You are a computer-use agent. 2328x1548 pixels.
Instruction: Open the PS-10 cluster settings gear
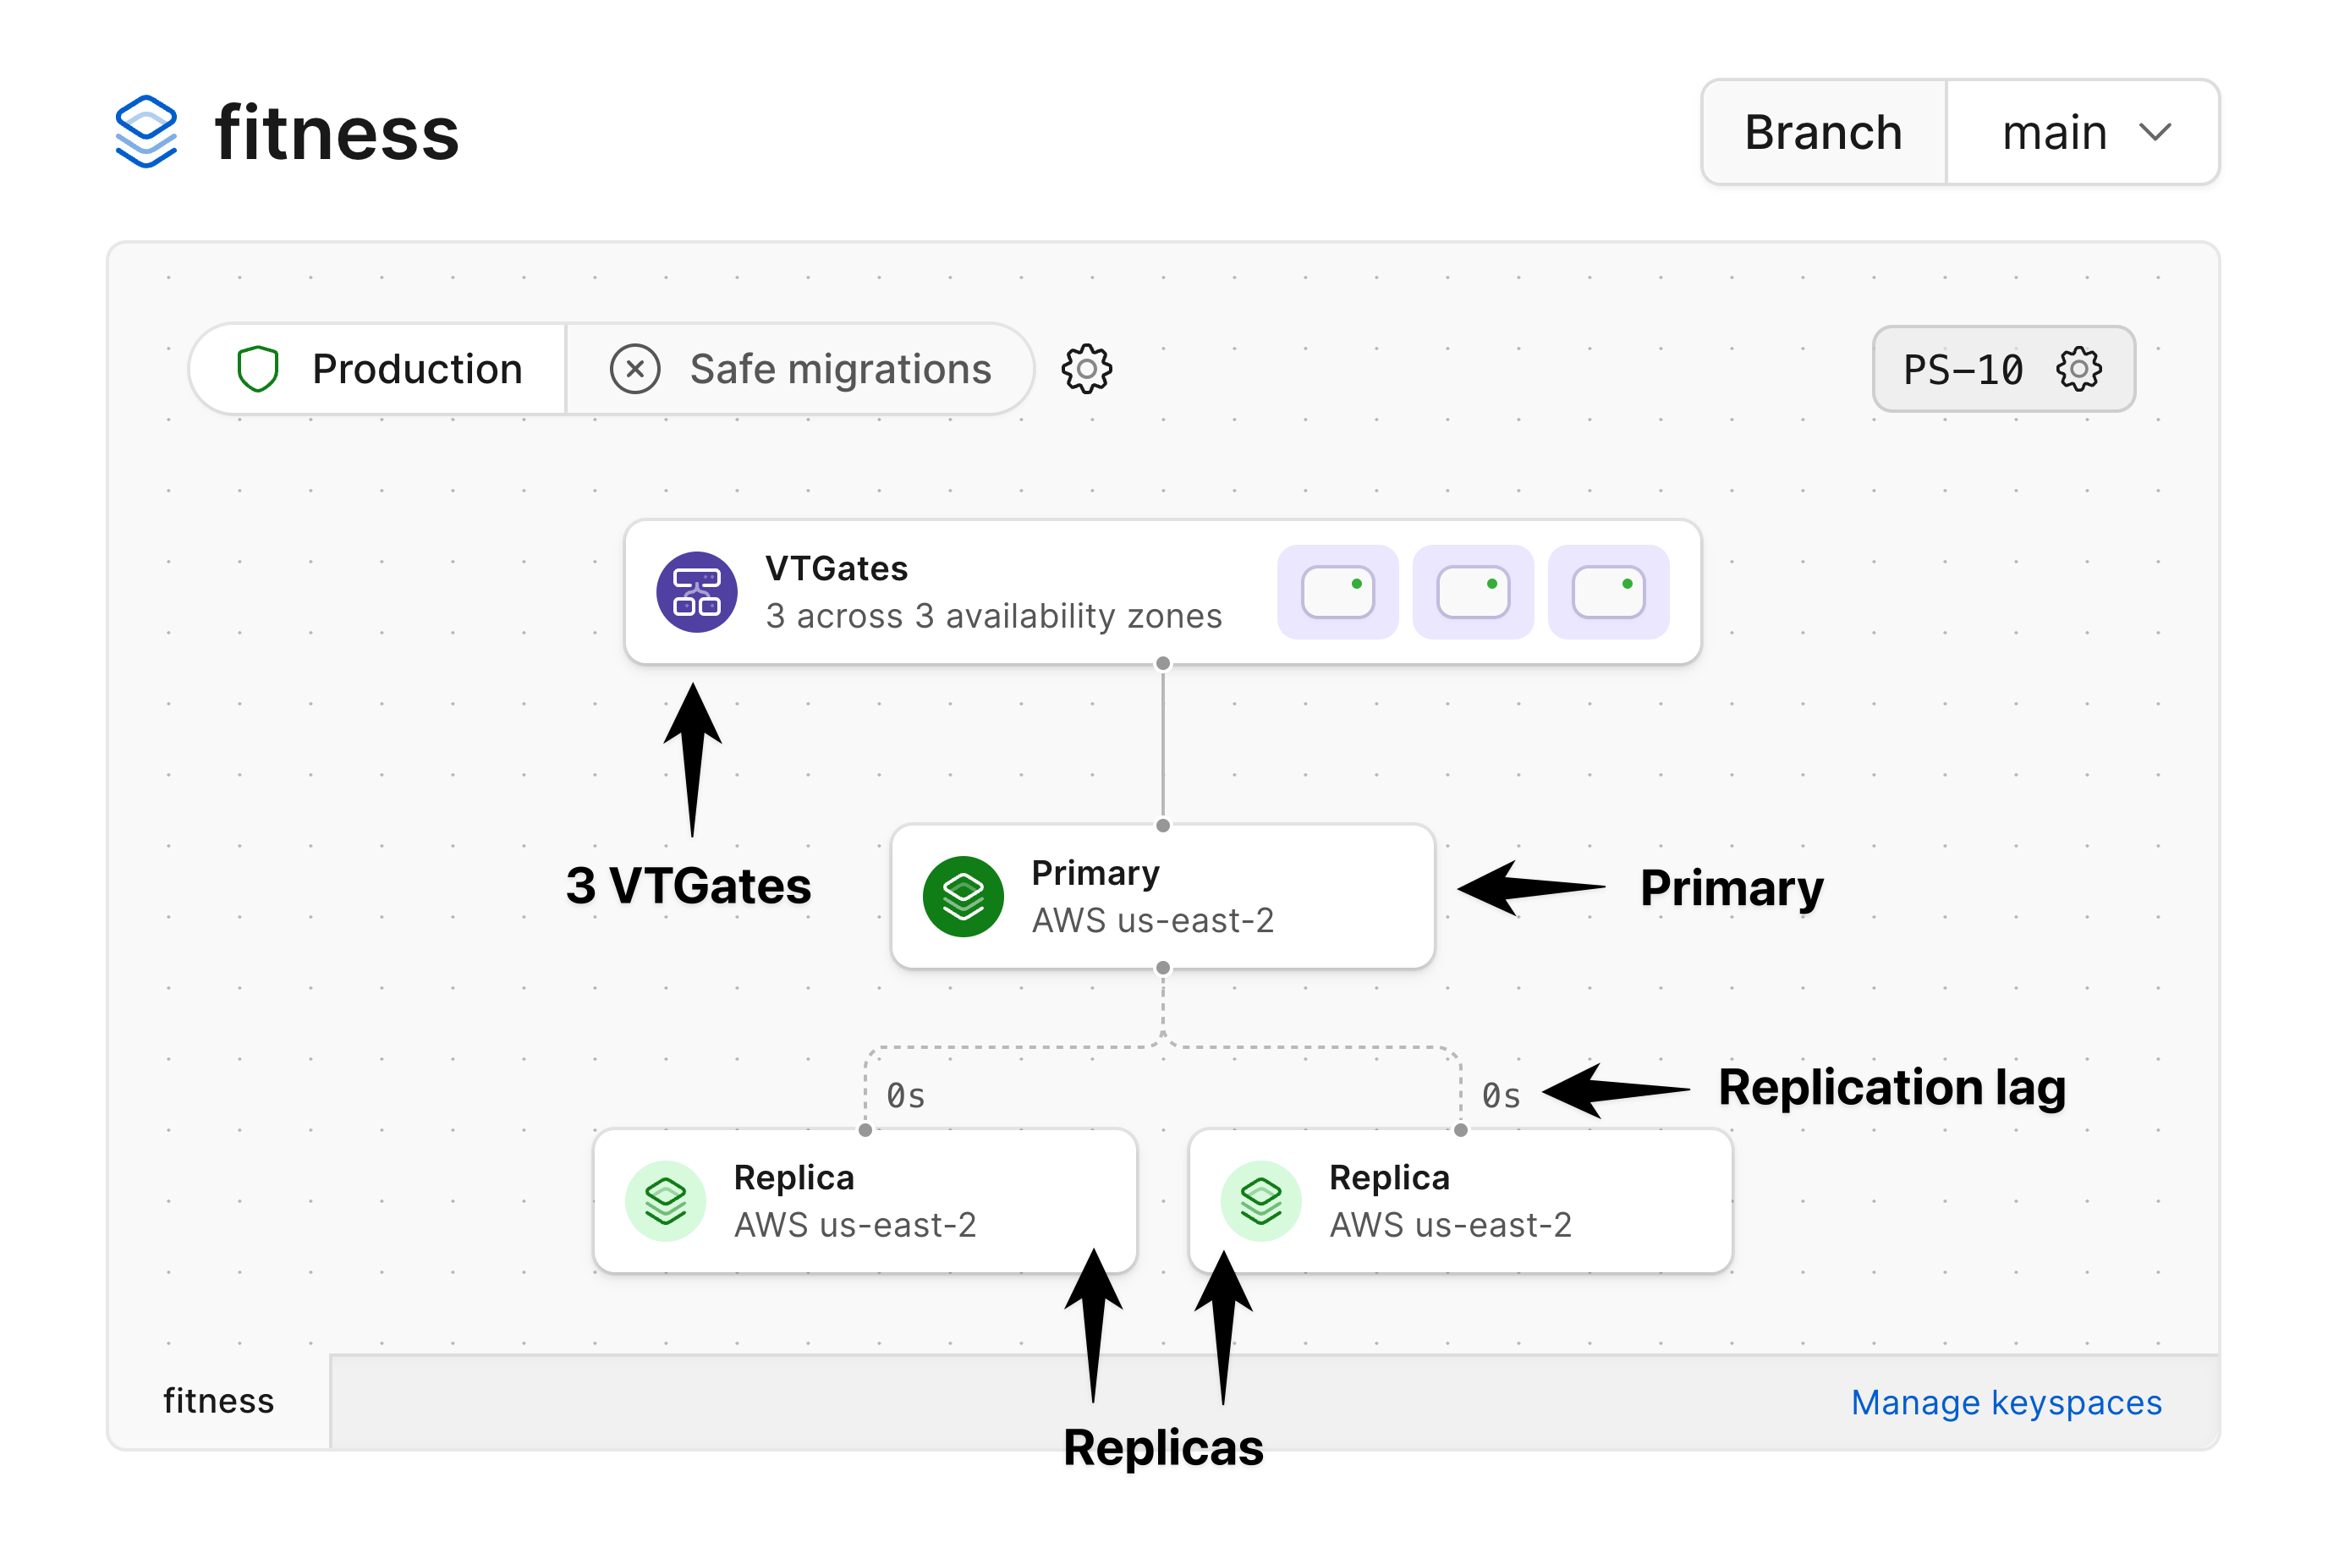[2079, 368]
